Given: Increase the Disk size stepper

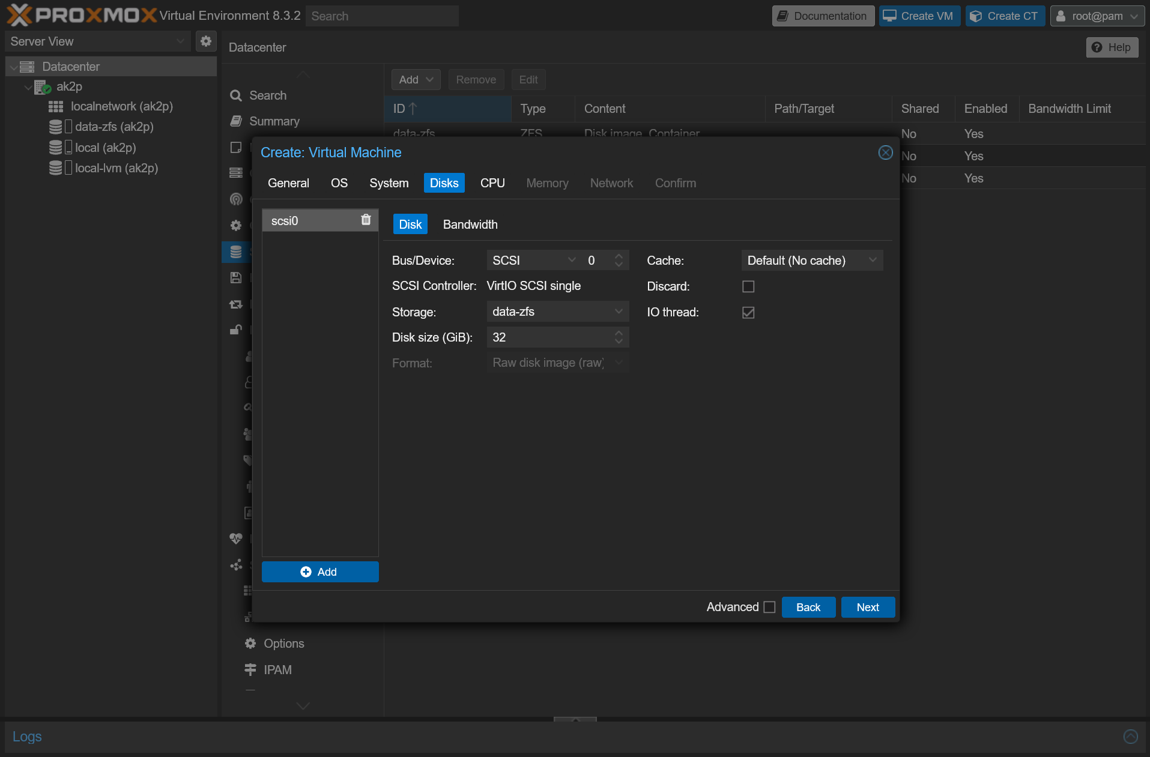Looking at the screenshot, I should pyautogui.click(x=619, y=332).
